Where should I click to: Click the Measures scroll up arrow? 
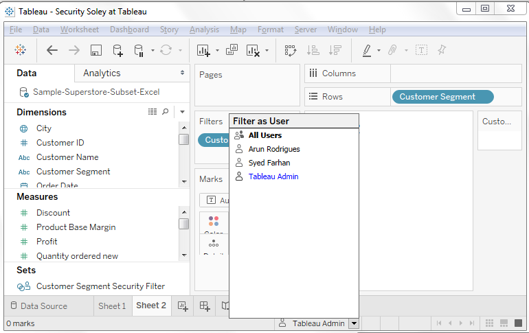(x=184, y=212)
